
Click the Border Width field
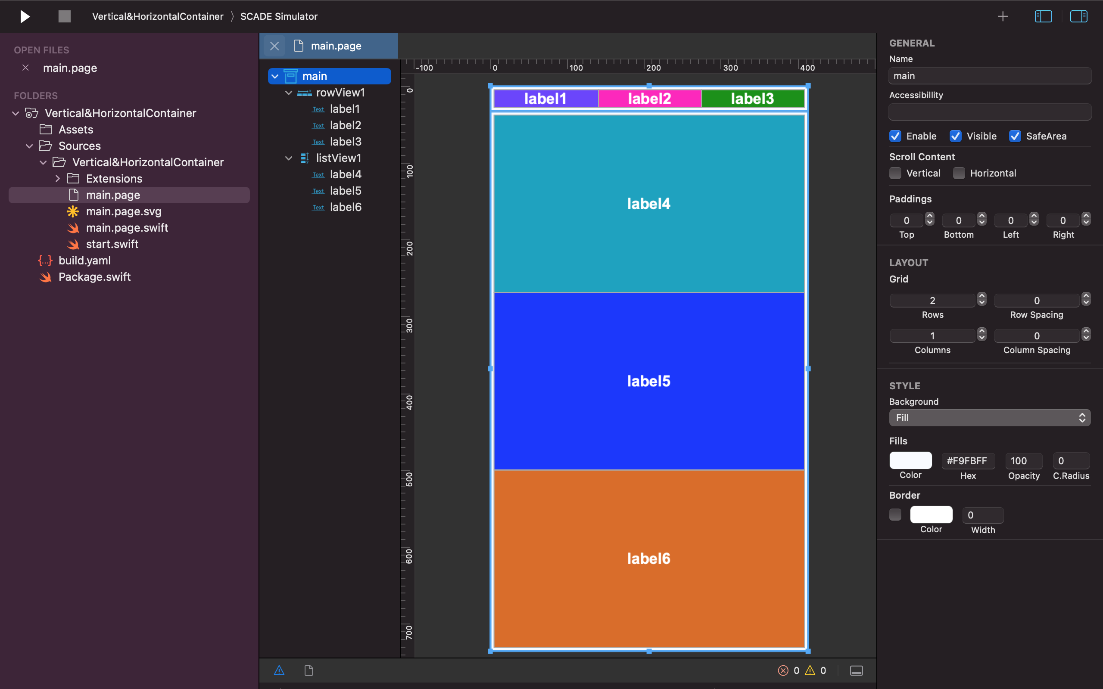tap(983, 515)
